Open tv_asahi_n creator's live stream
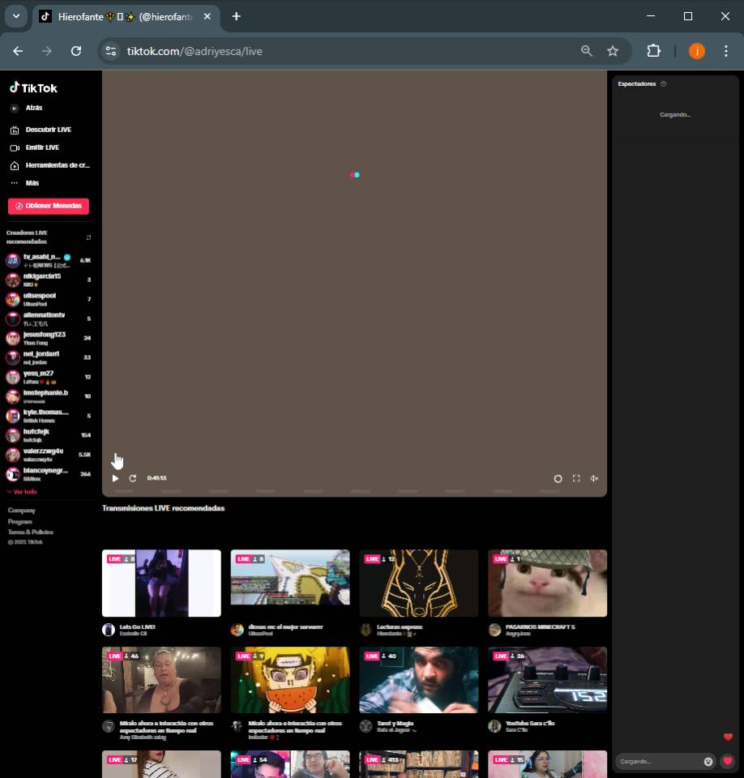 (42, 260)
